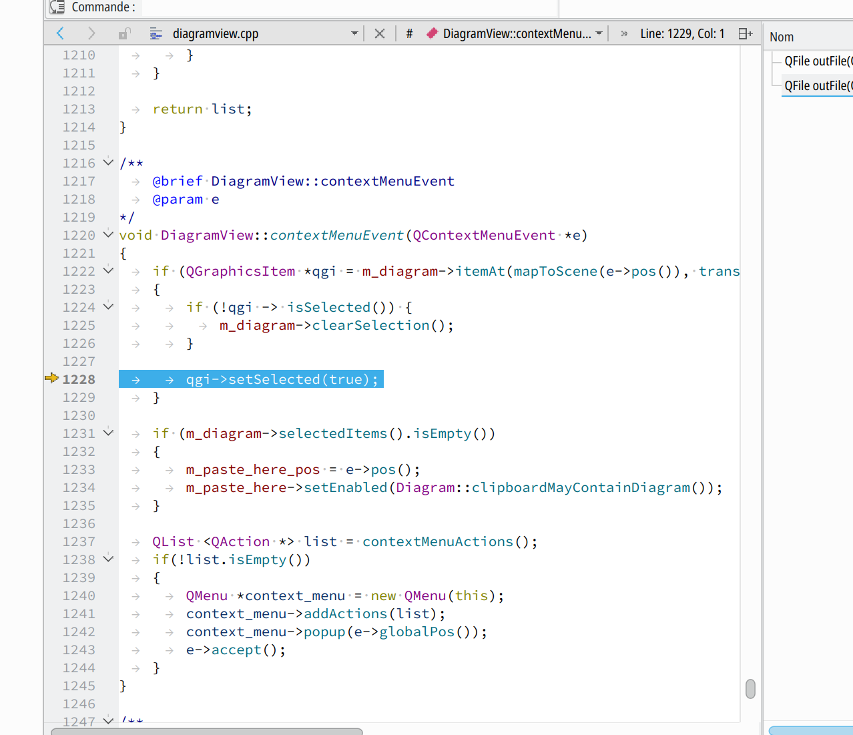Click line number 1245 in the gutter

coord(79,686)
